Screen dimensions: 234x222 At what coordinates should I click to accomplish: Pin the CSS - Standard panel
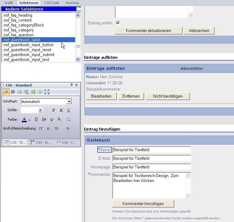tap(72, 85)
